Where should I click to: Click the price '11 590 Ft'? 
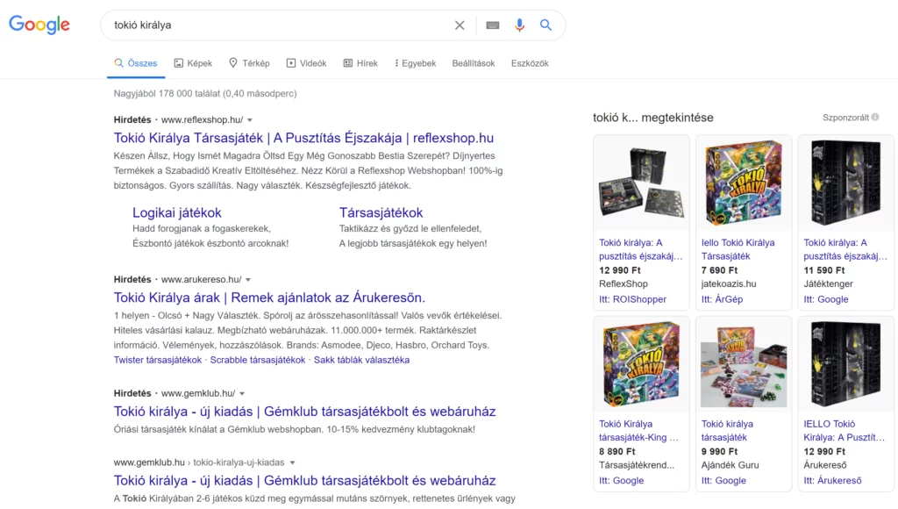click(x=824, y=270)
